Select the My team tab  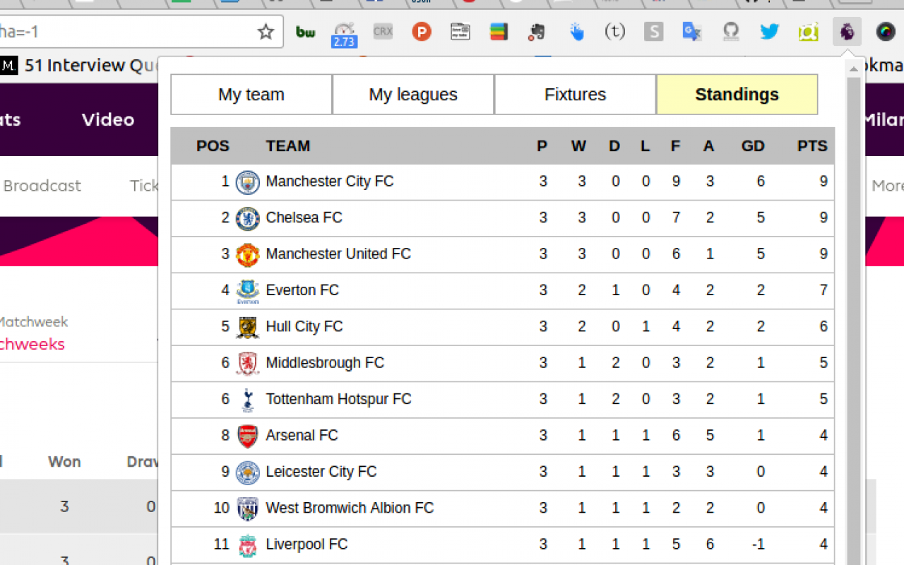[251, 94]
